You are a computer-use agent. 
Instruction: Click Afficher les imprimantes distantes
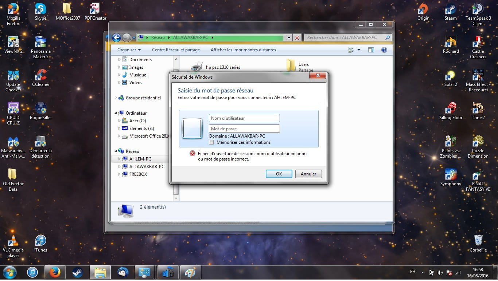[x=243, y=50]
